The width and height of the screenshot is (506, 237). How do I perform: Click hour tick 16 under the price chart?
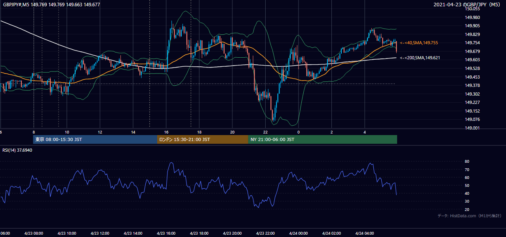166,132
